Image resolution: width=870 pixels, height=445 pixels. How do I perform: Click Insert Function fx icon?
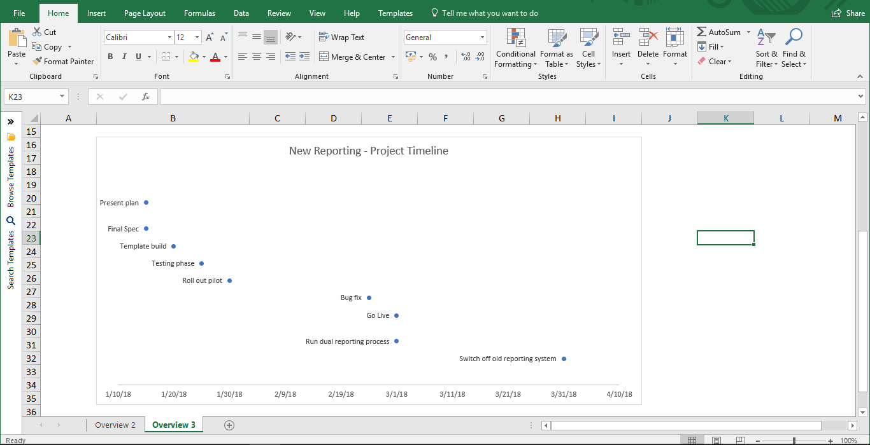146,97
